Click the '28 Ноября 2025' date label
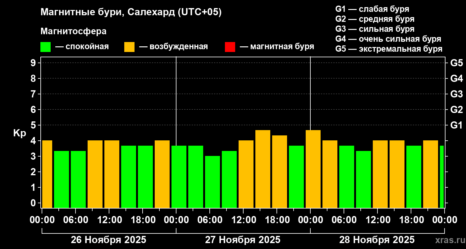Viewport: 466px width, 249px height. (x=377, y=240)
